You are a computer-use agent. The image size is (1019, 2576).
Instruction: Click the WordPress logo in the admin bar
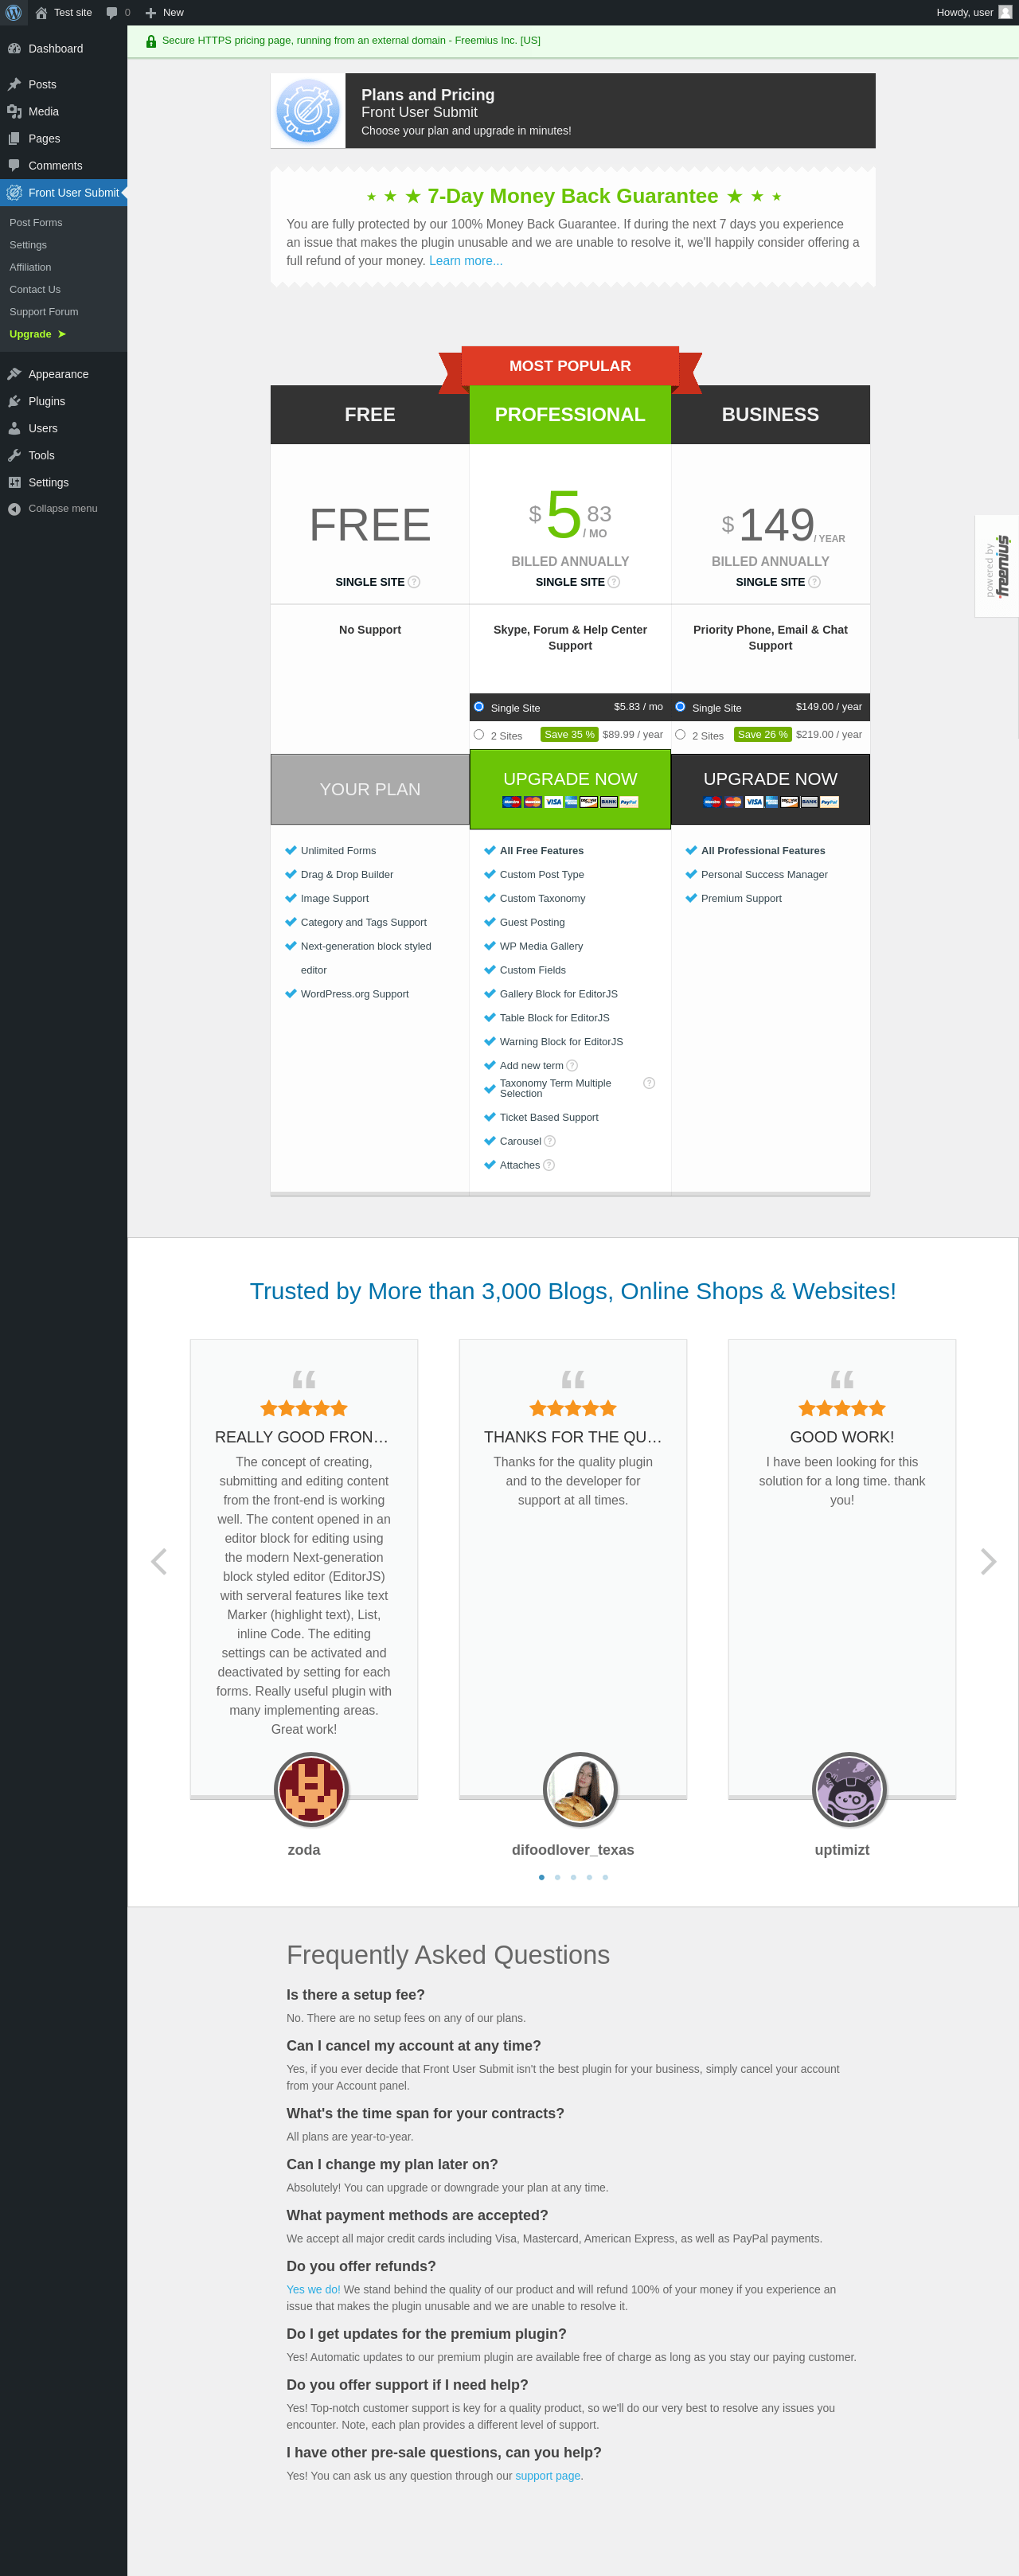(x=14, y=12)
